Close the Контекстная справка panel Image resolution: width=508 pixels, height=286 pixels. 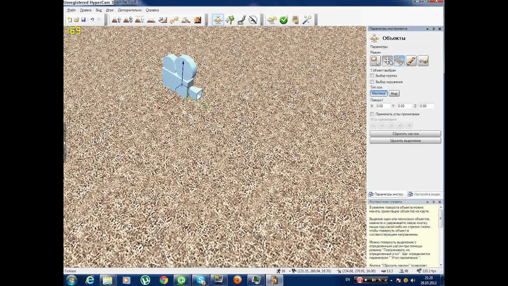439,202
